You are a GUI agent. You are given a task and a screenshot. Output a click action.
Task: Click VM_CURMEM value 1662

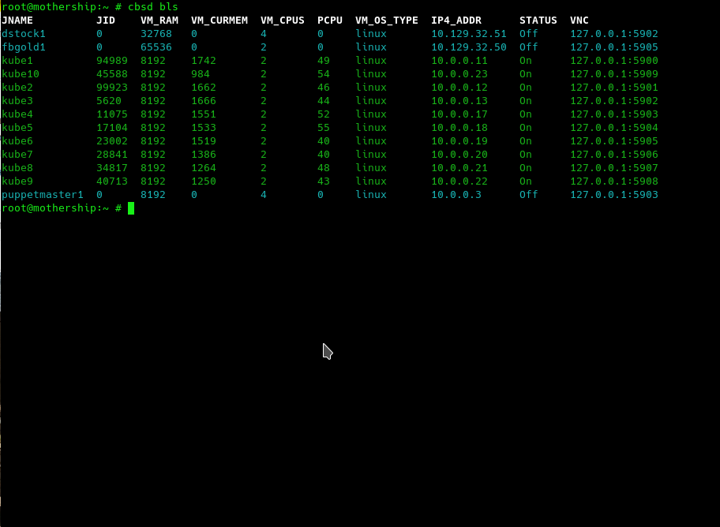204,88
